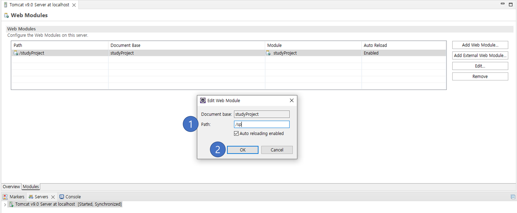The height and width of the screenshot is (213, 517).
Task: Switch to the Modules tab
Action: point(31,187)
